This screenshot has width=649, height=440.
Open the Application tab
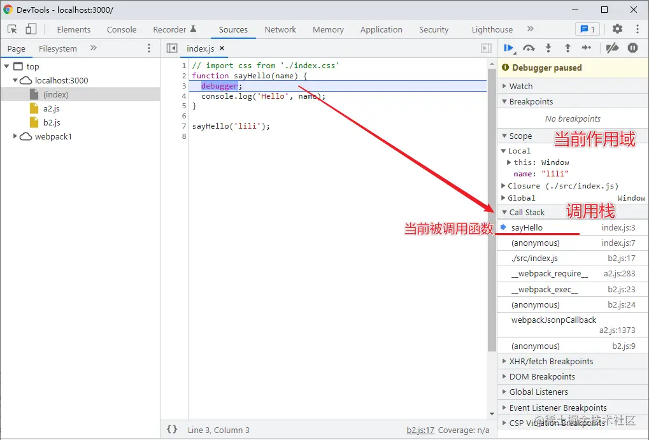pyautogui.click(x=382, y=29)
